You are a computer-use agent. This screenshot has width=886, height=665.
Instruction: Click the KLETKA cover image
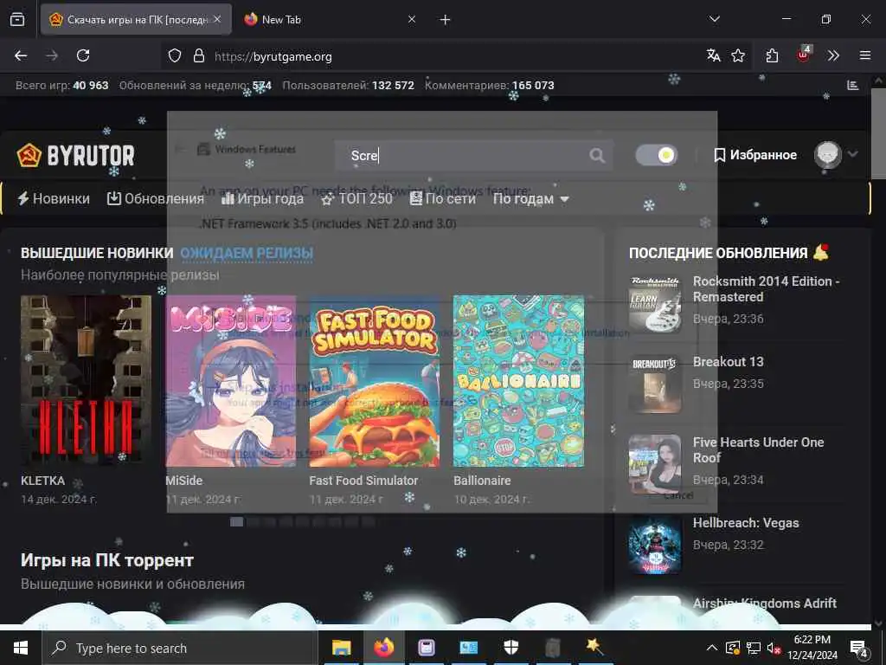[x=86, y=381]
